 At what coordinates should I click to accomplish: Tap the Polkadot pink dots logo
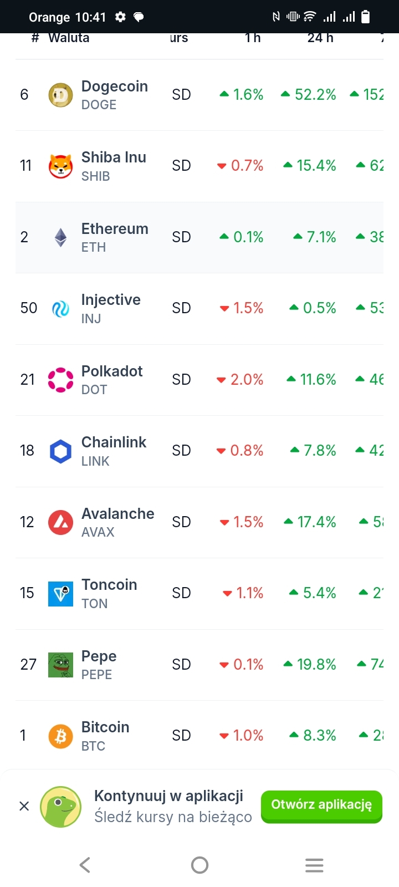(60, 380)
